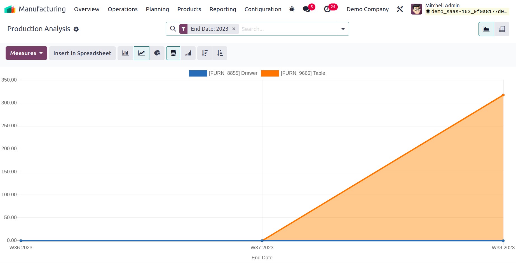Click the End Date axis label
Screen dimensions: 516x263
(262, 258)
